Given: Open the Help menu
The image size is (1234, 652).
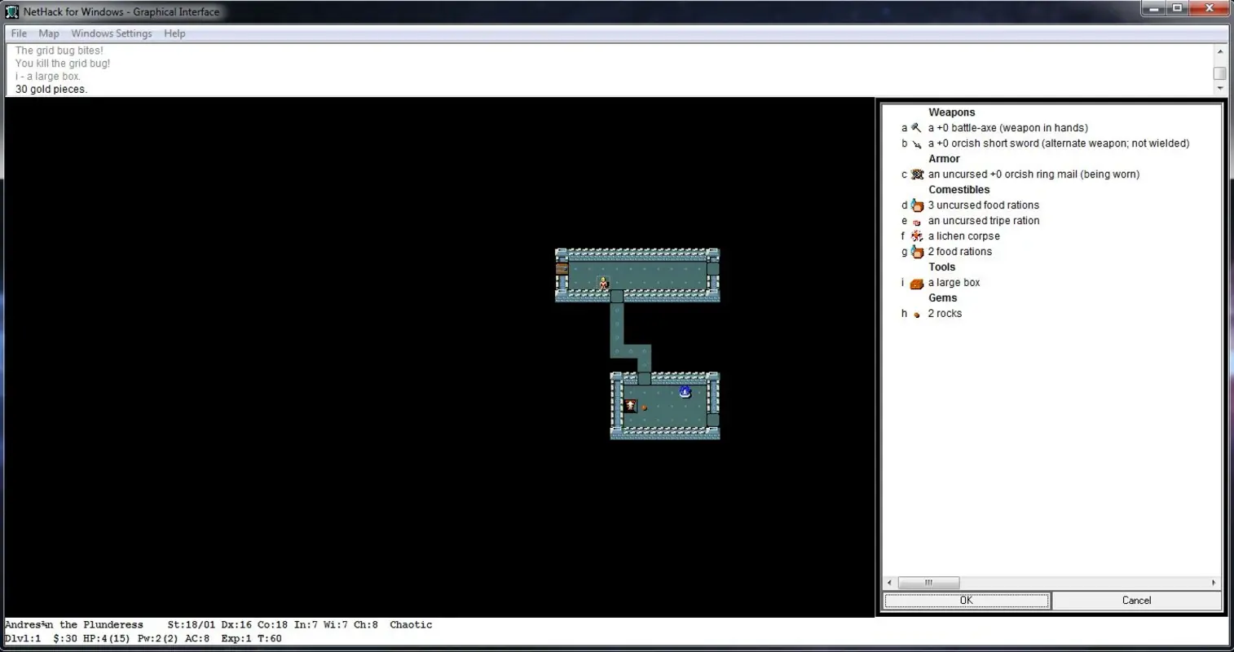Looking at the screenshot, I should coord(174,33).
